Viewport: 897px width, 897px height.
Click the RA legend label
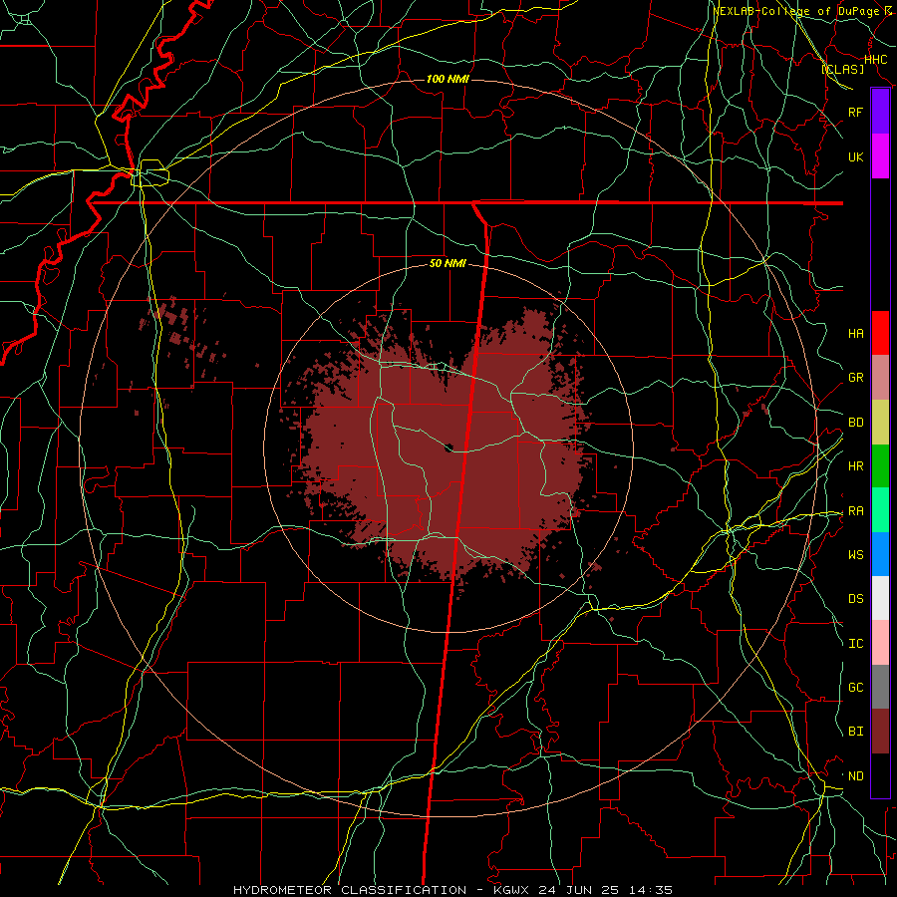[x=855, y=511]
